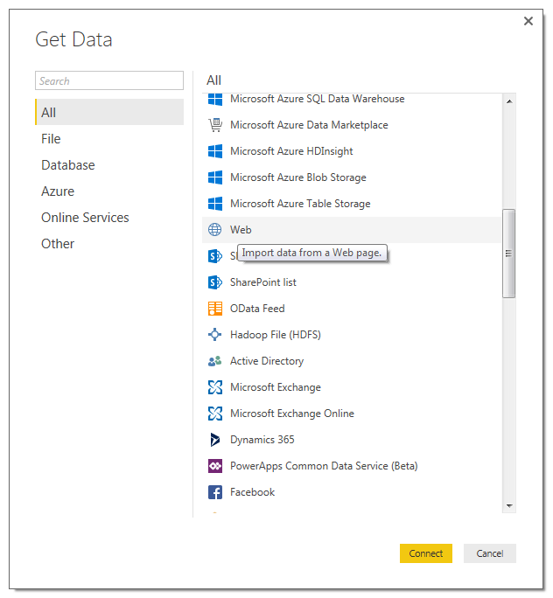Click the OData Feed orange icon
The width and height of the screenshot is (553, 598).
pos(215,309)
